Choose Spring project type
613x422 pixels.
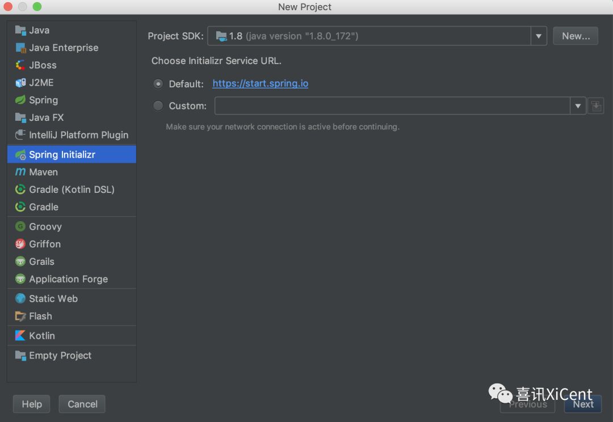(x=72, y=100)
